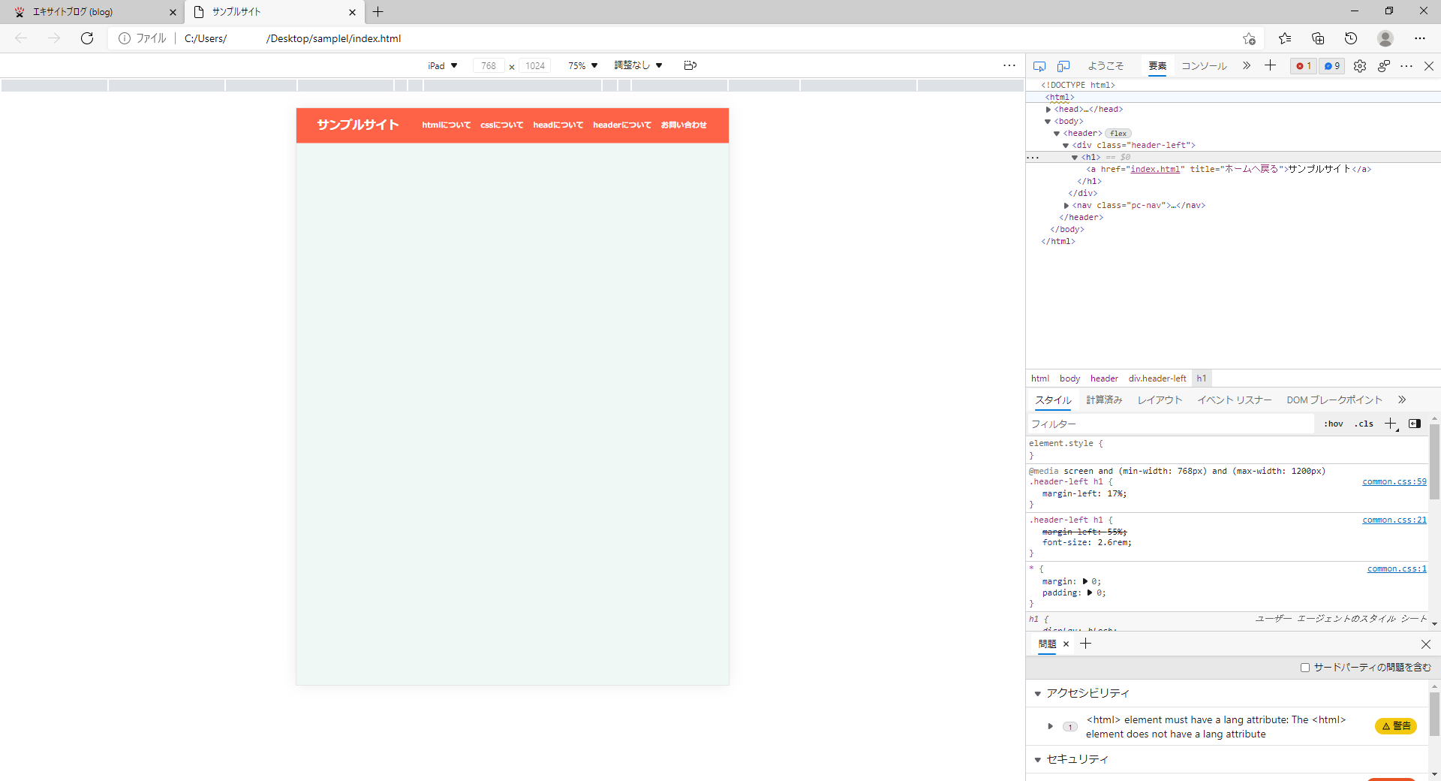Show more styles pane tabs chevron
The image size is (1441, 781).
pyautogui.click(x=1402, y=400)
